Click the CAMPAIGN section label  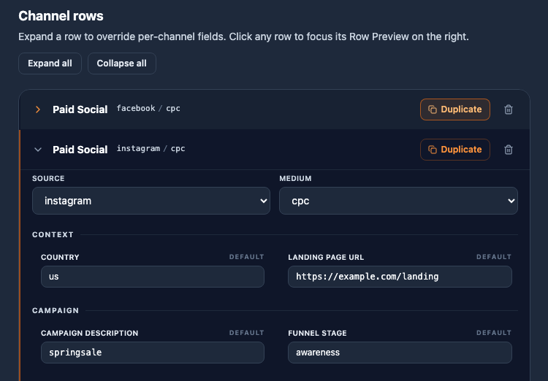tap(56, 310)
